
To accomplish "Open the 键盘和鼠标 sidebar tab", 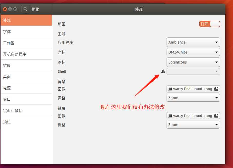I will [26, 110].
